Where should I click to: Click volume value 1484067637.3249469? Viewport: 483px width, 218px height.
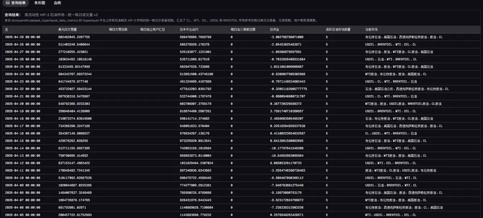[74, 193]
